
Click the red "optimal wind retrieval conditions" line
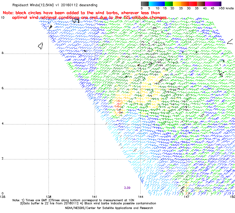coord(90,18)
